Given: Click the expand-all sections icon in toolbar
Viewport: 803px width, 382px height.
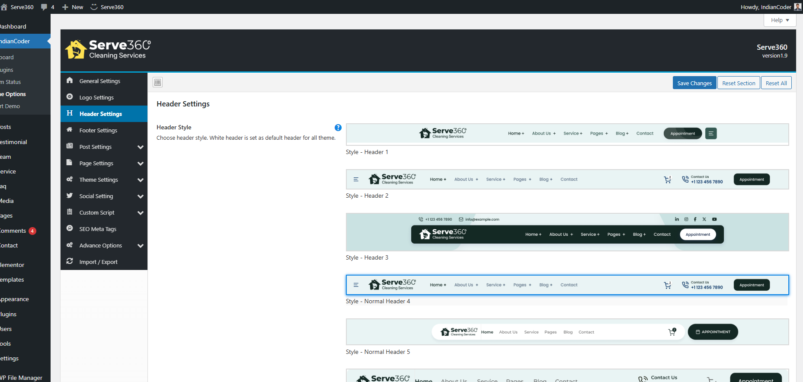Looking at the screenshot, I should click(158, 82).
